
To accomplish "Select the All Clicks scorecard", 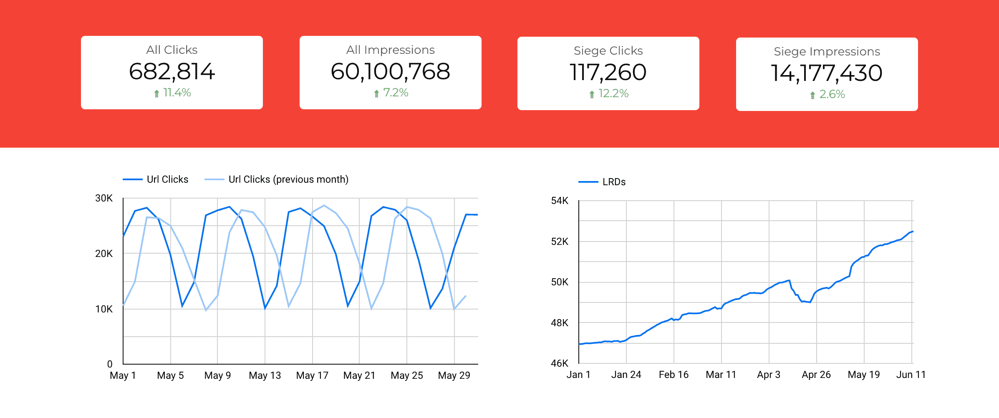I will [x=172, y=72].
